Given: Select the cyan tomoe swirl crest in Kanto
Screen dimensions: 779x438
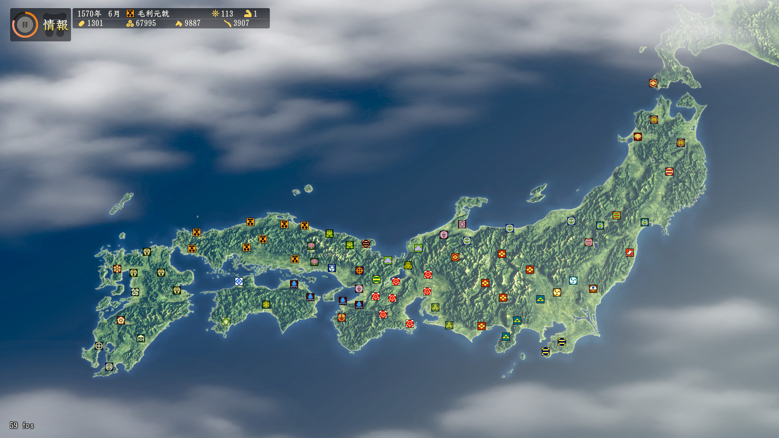Looking at the screenshot, I should pos(573,281).
